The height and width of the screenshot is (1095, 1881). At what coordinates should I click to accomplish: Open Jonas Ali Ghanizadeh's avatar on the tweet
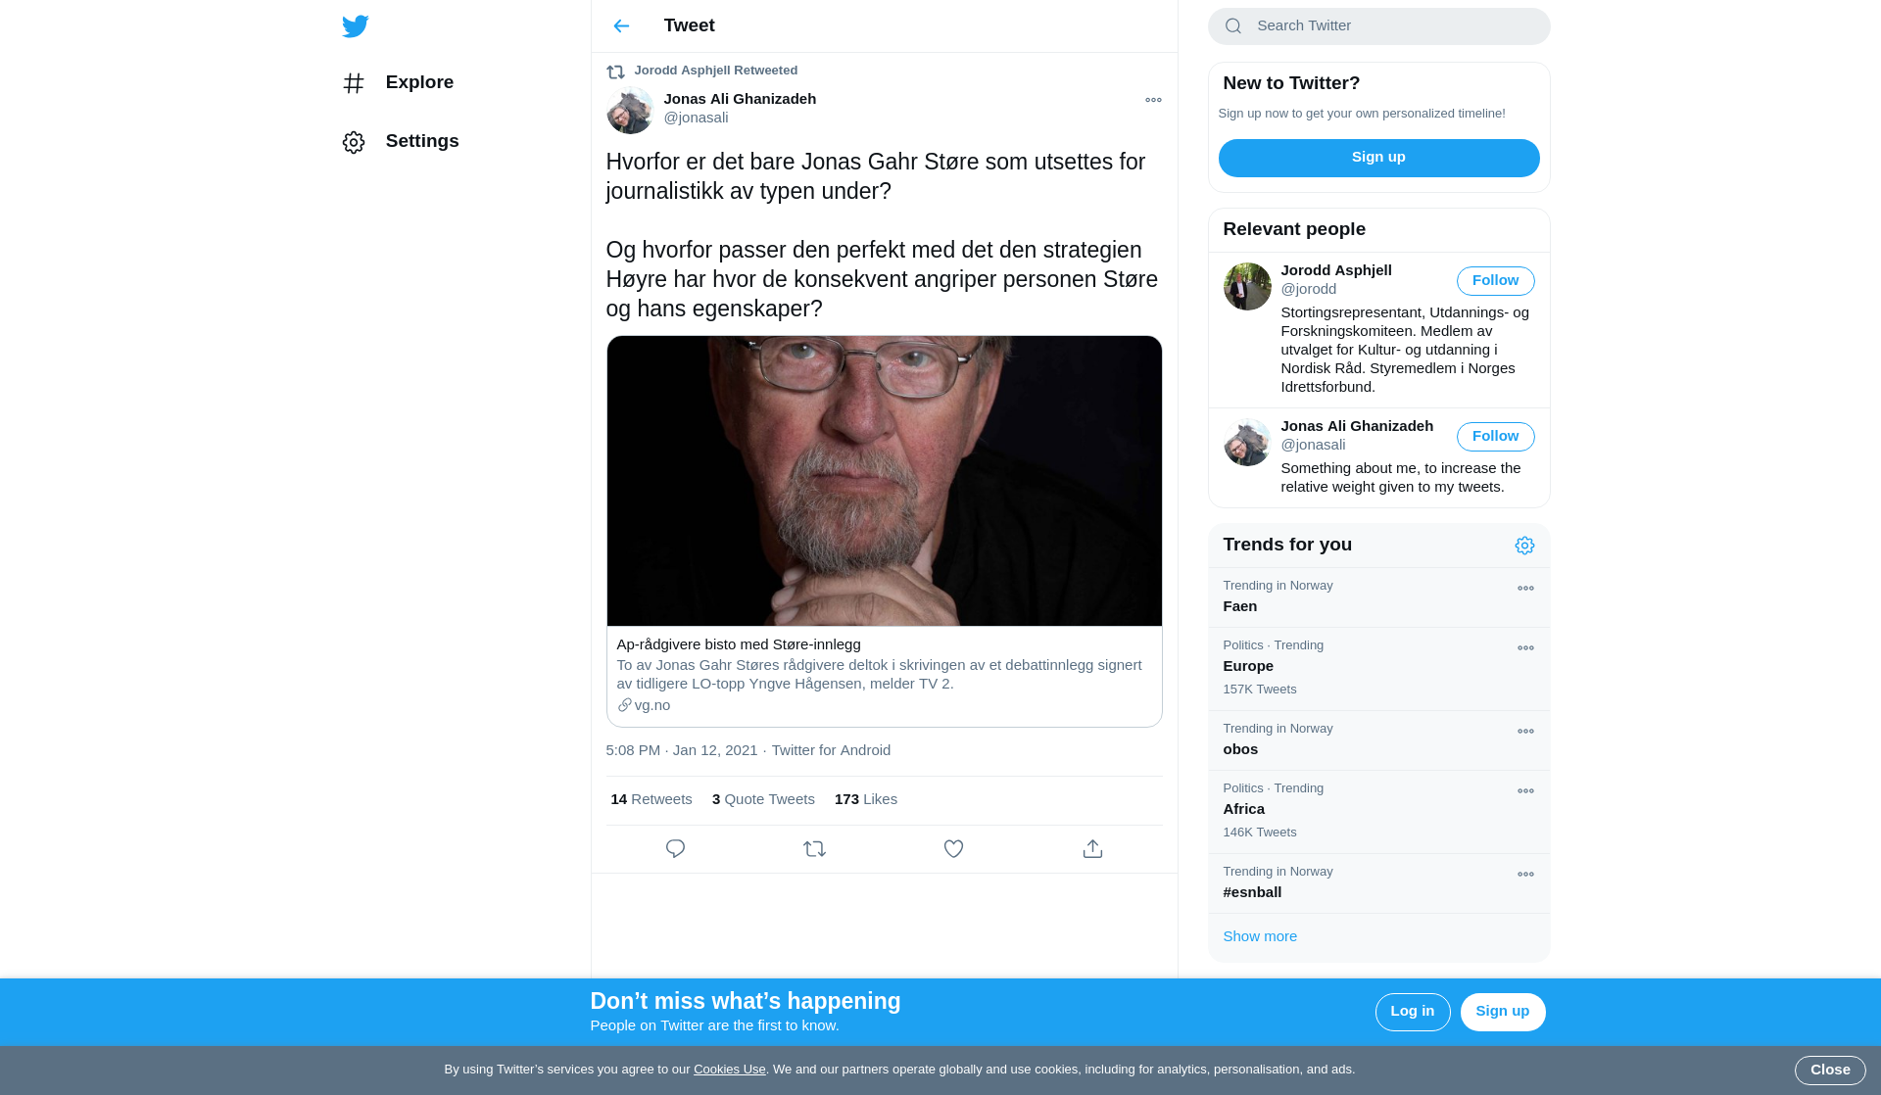tap(630, 111)
